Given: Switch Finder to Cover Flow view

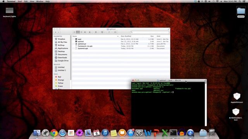Looking at the screenshot, I should tap(85, 32).
